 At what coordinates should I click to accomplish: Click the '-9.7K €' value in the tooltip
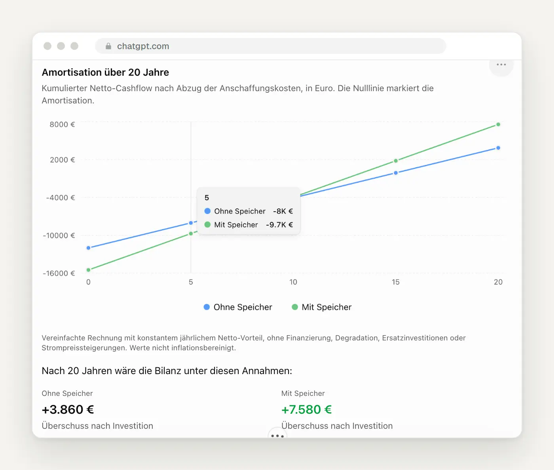tap(279, 225)
